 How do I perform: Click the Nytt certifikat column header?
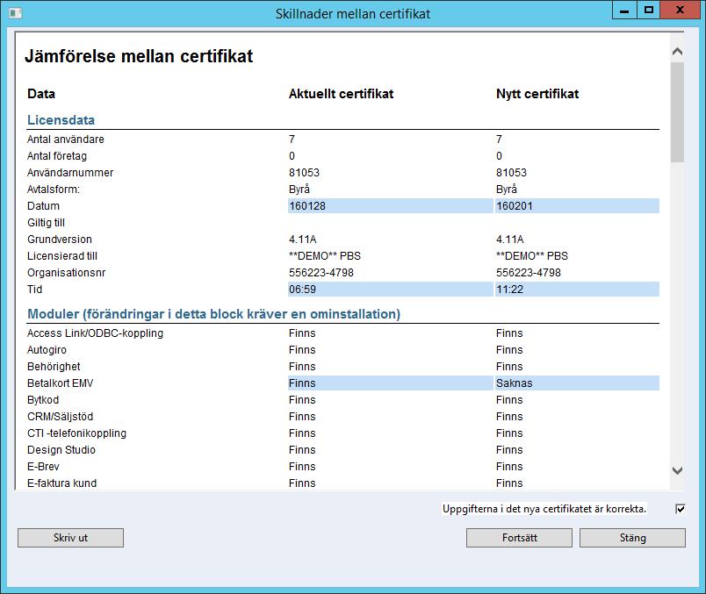[x=537, y=94]
